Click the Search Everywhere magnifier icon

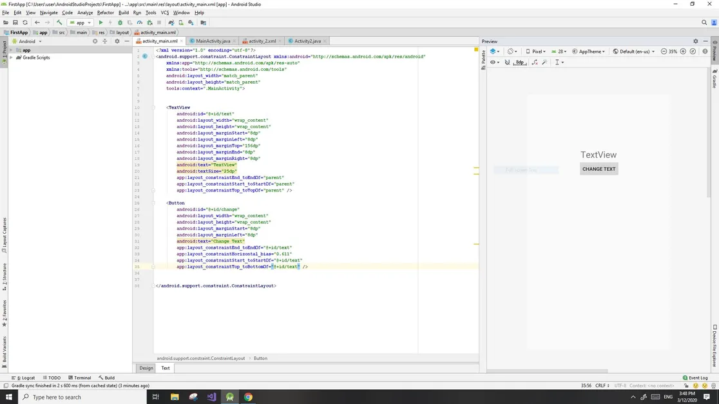pos(704,23)
